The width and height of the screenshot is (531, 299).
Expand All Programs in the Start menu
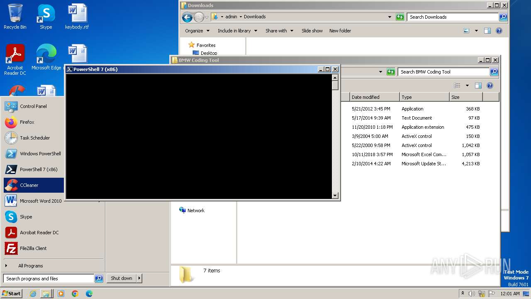coord(30,266)
